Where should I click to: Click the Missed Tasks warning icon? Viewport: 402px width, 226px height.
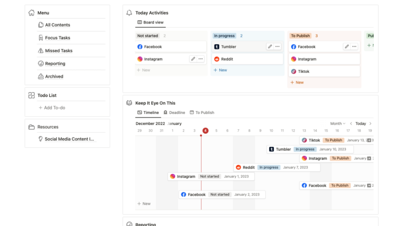41,50
